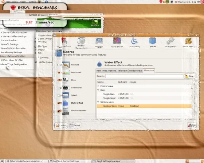Click the power button in top right corner
Screen dimensions: 204x163
203,2
